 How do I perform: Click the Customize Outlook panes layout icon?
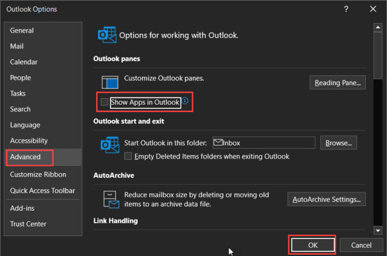110,82
